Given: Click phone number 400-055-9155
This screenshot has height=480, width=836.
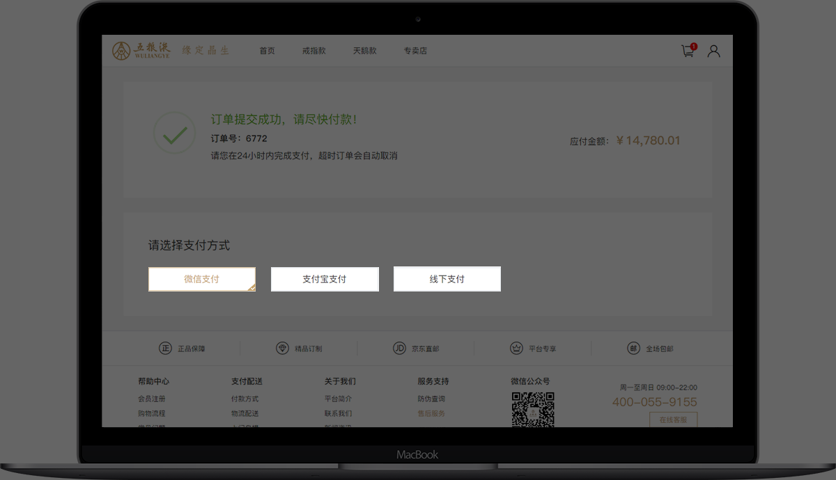Looking at the screenshot, I should [x=654, y=402].
